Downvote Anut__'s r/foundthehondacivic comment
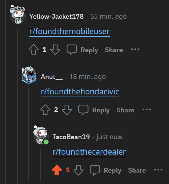 pyautogui.click(x=67, y=110)
